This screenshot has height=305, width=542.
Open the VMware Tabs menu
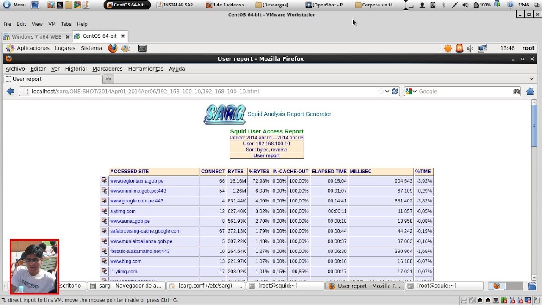coord(66,24)
